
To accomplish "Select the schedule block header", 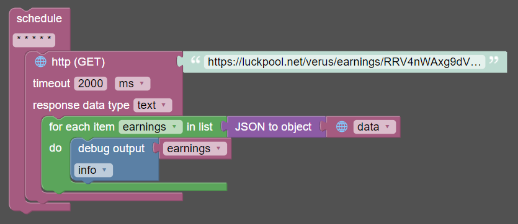I will (39, 19).
